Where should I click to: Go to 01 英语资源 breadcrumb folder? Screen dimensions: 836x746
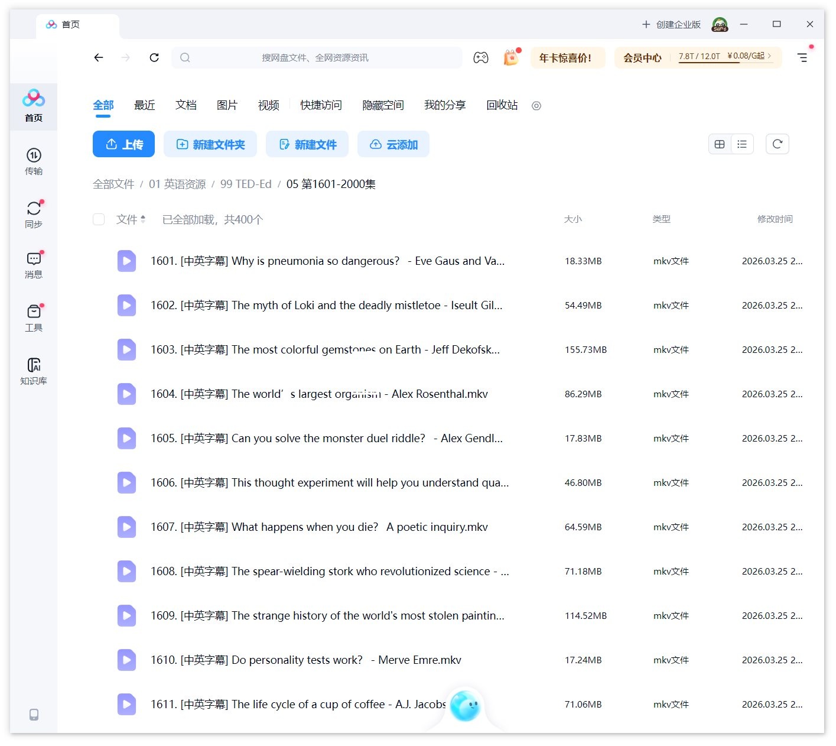177,184
